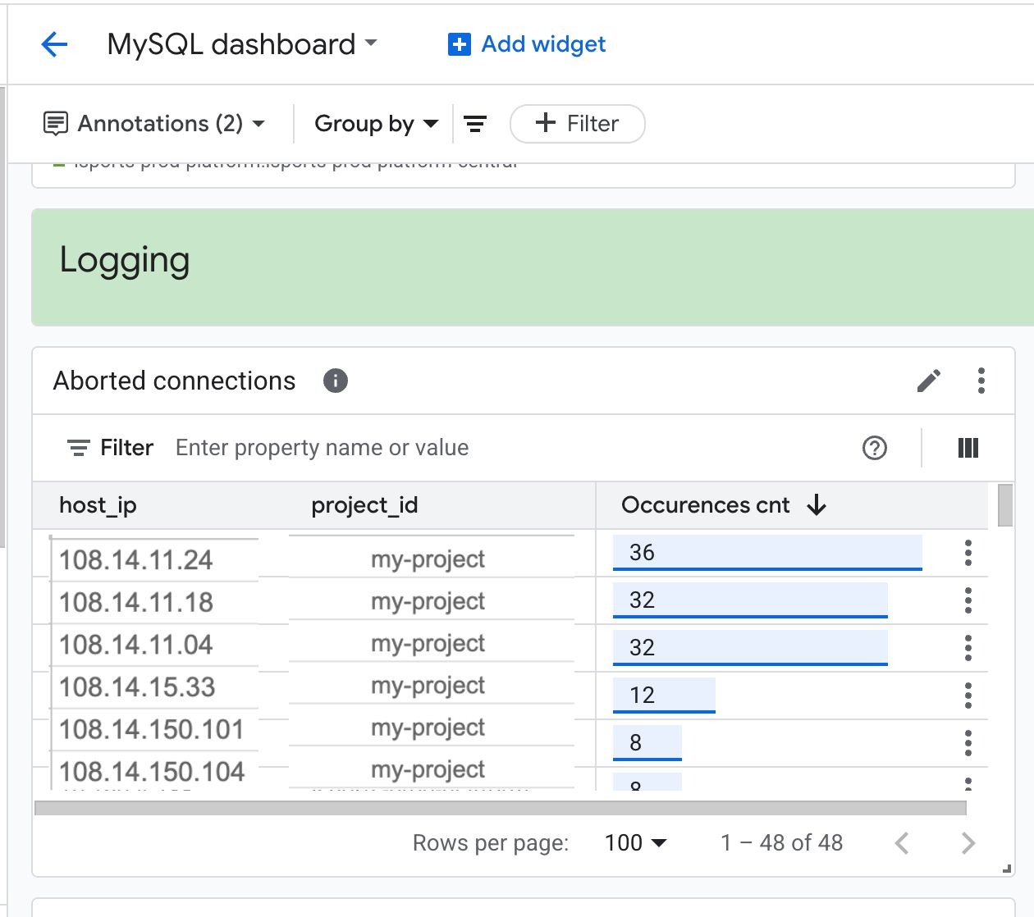Open the dashboard filter lines icon
1034x917 pixels.
click(x=475, y=124)
